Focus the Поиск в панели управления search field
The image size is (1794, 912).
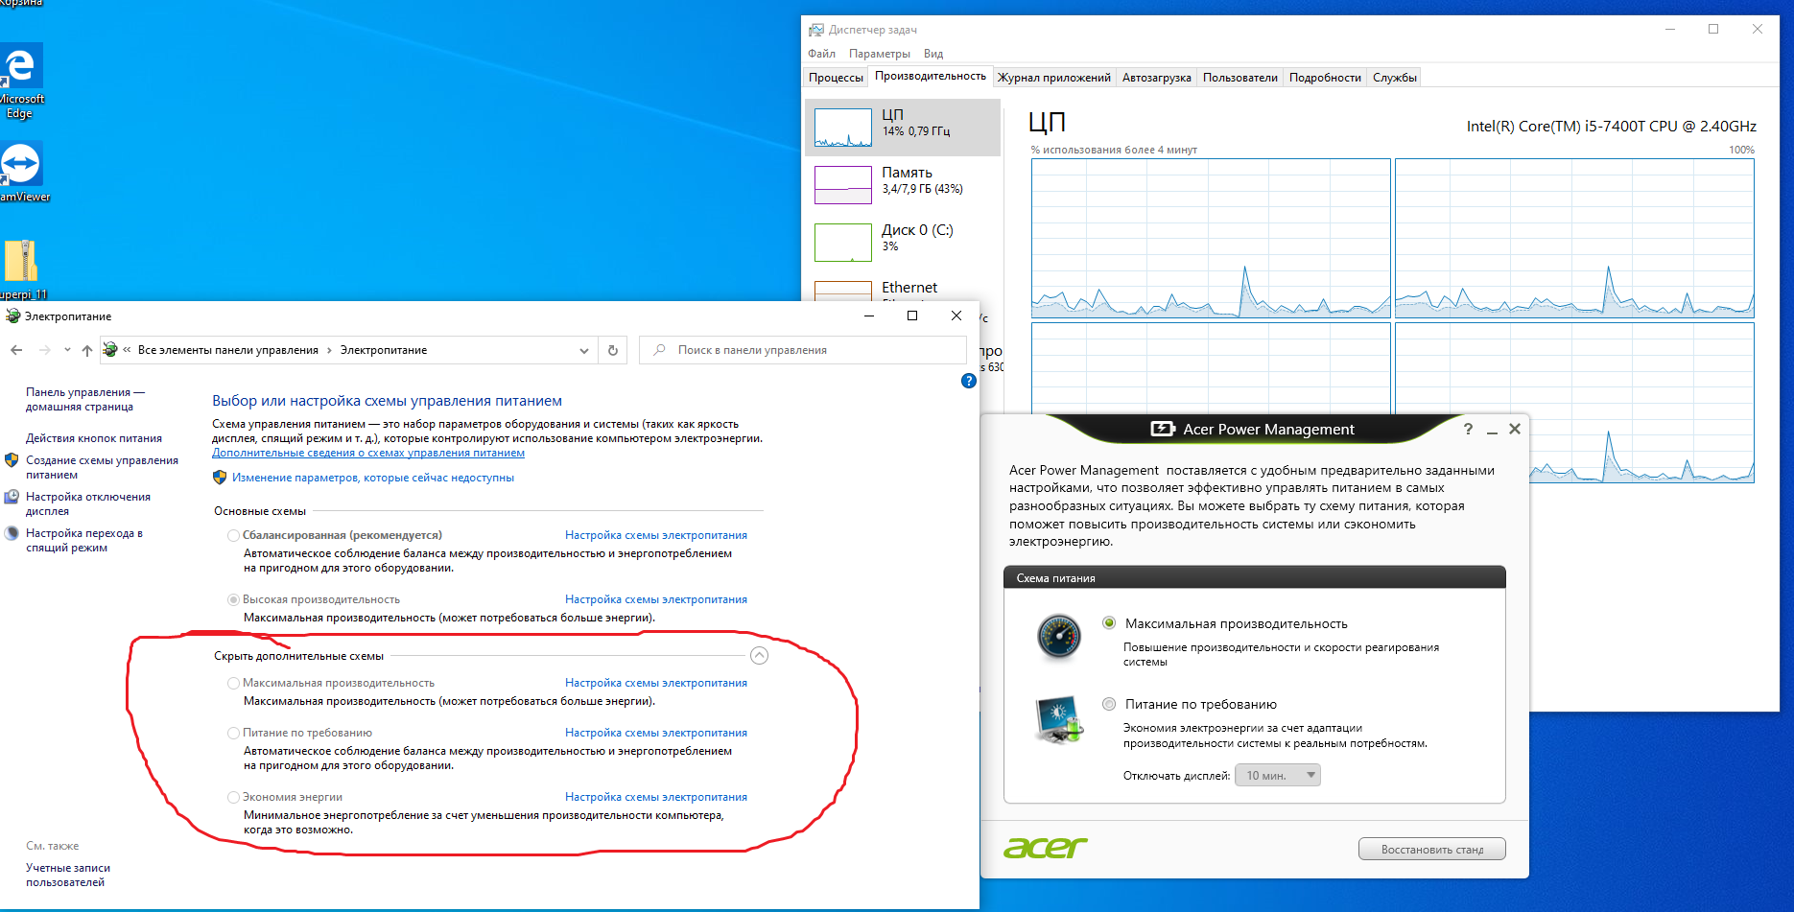[x=803, y=350]
